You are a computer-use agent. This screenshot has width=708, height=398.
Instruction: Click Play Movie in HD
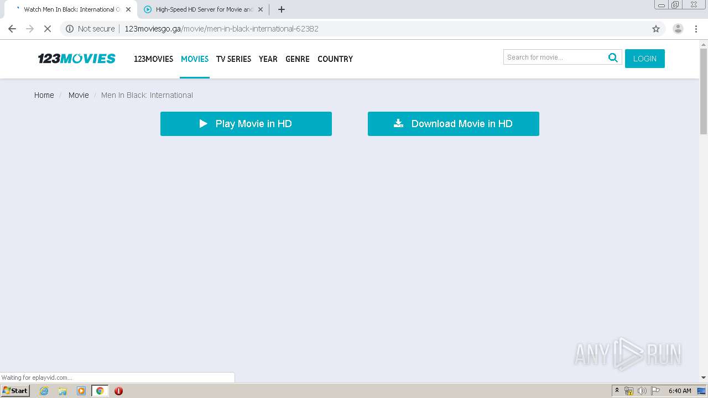tap(246, 124)
